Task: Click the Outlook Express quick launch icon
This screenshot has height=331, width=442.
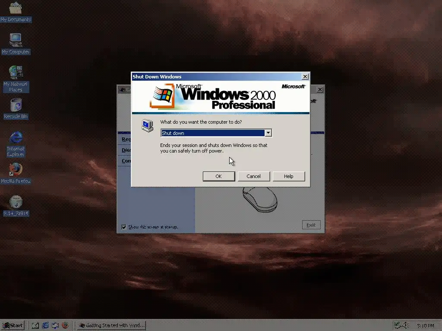Action: (55, 325)
